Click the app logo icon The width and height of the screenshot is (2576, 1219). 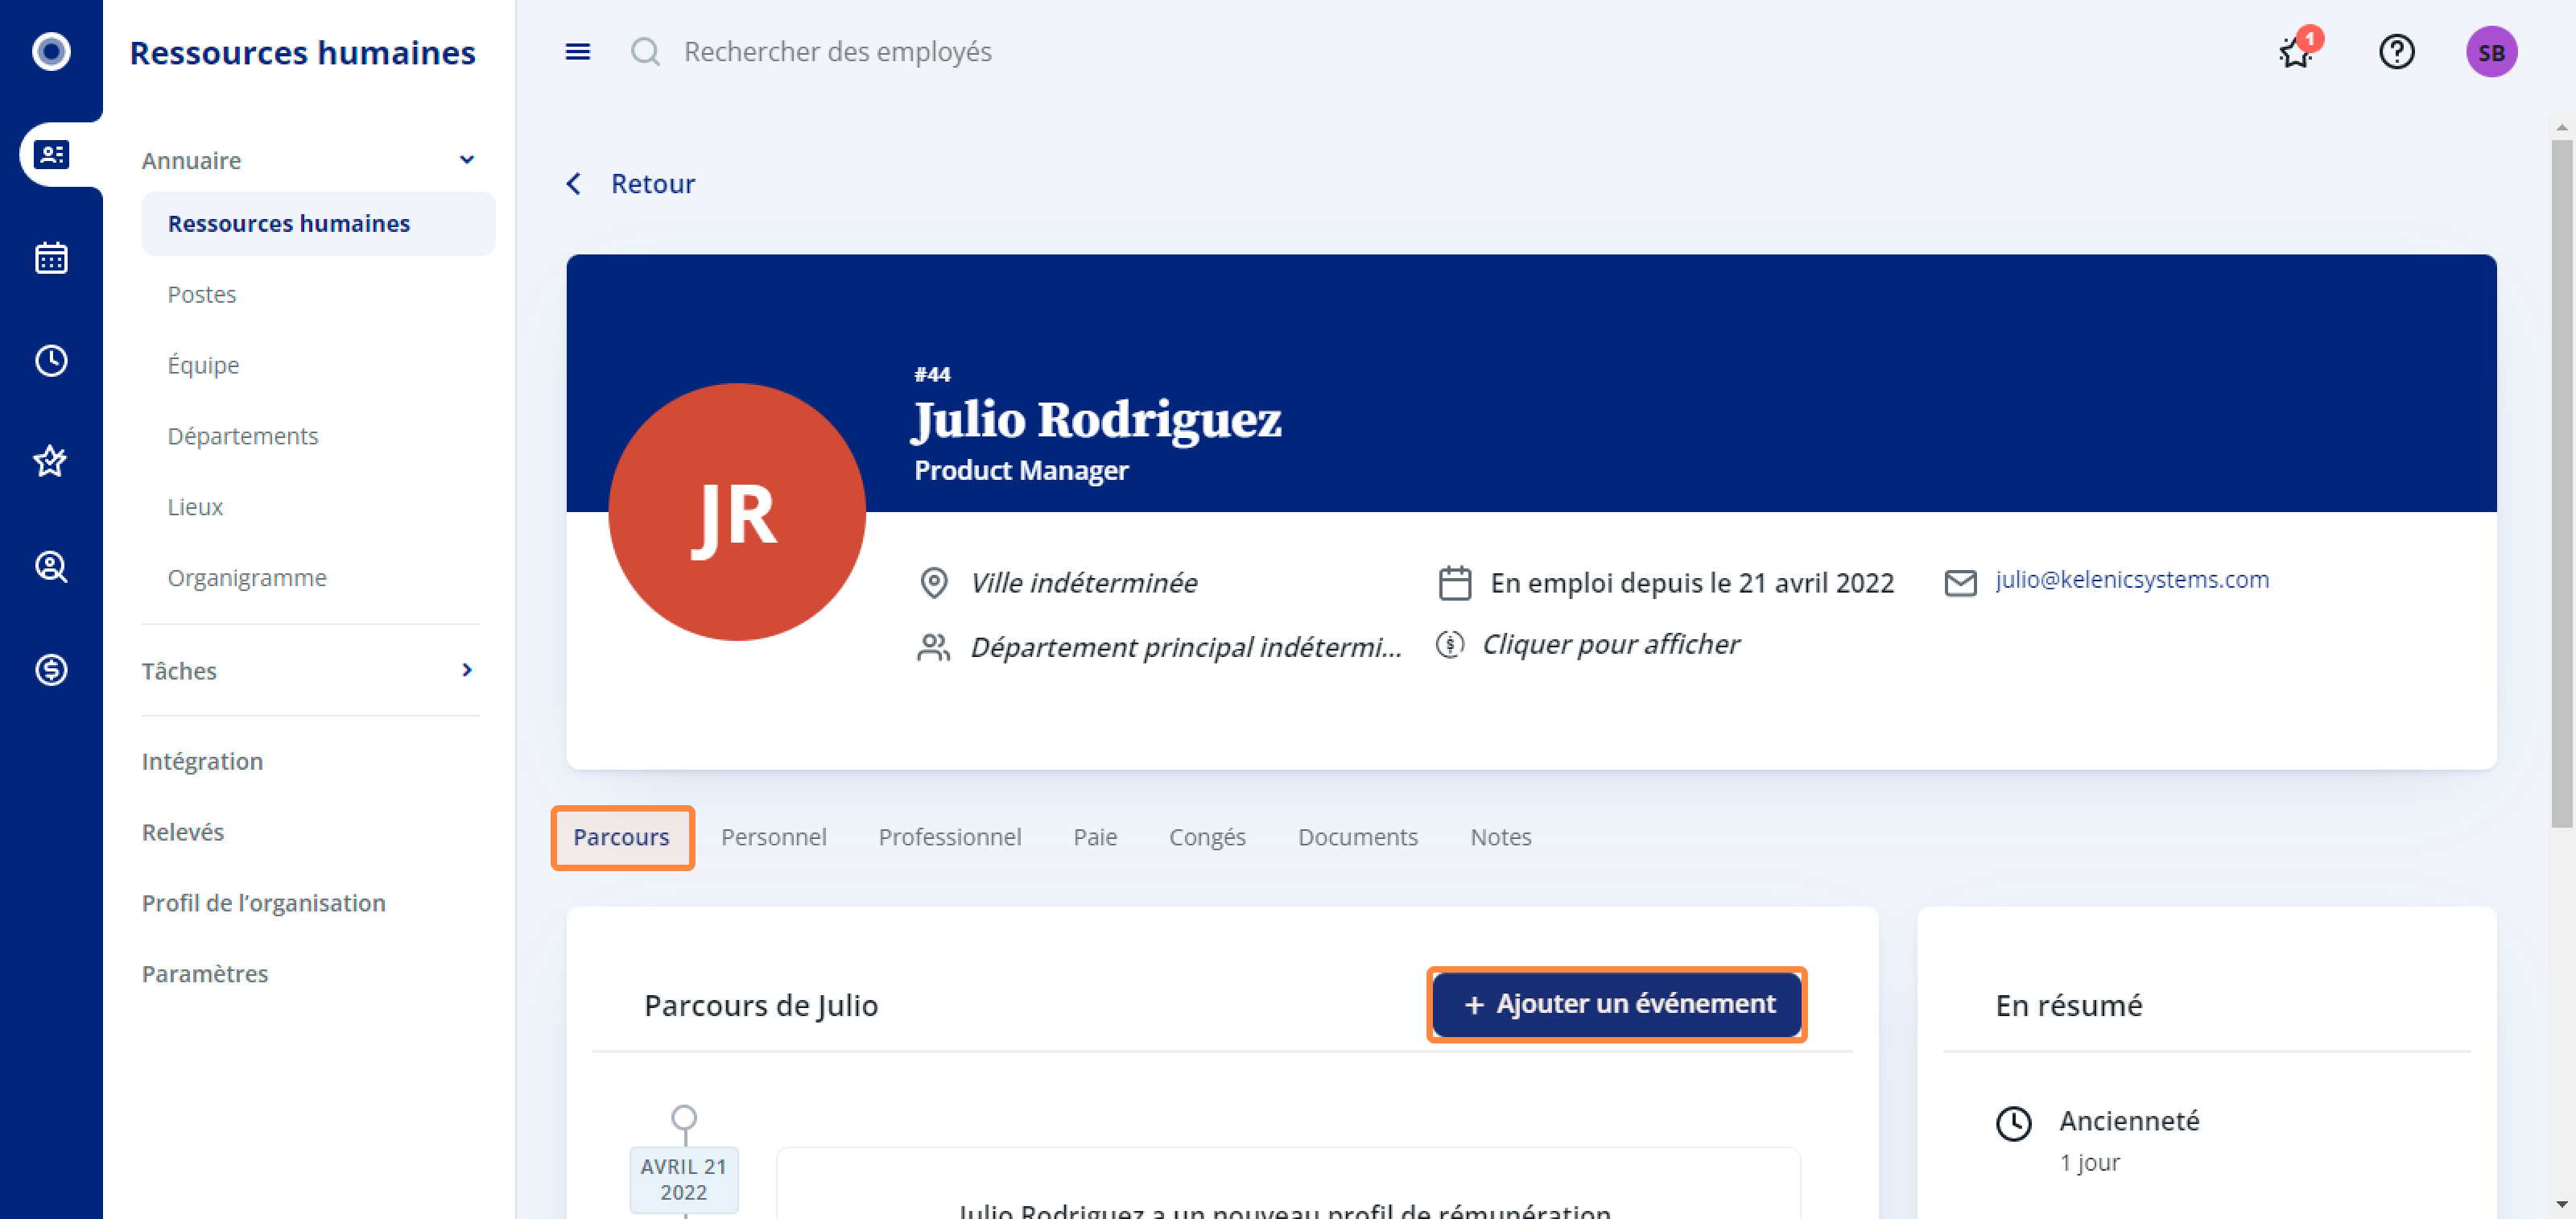[51, 51]
